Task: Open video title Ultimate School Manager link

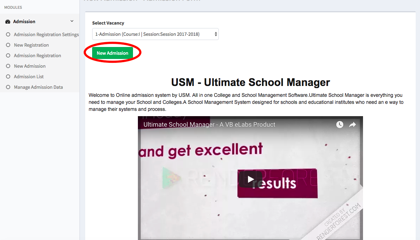Action: pos(209,125)
